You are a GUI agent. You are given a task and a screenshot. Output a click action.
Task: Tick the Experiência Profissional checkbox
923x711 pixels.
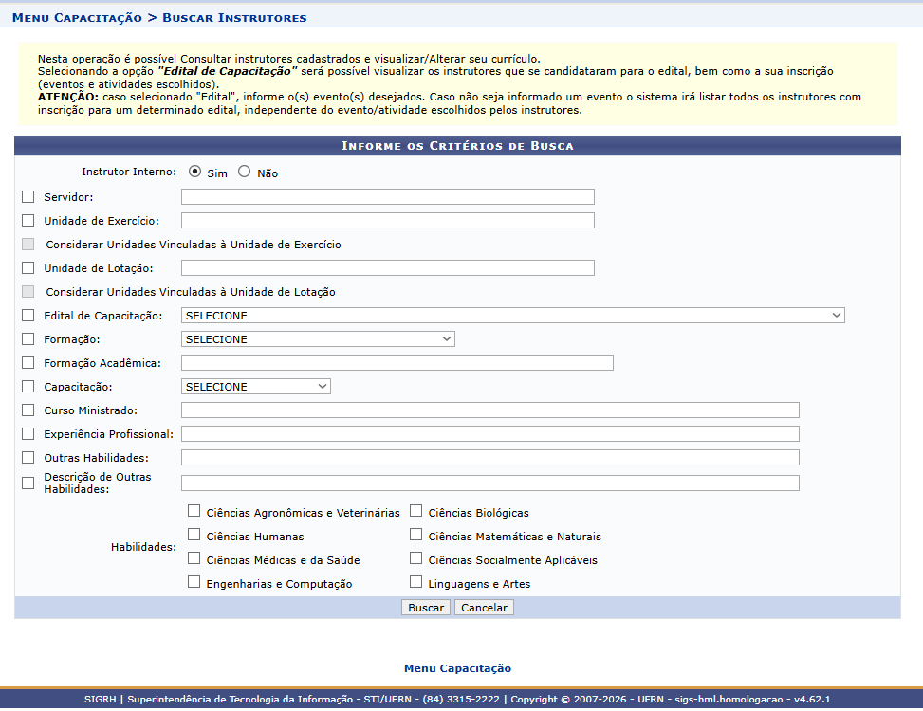(28, 433)
